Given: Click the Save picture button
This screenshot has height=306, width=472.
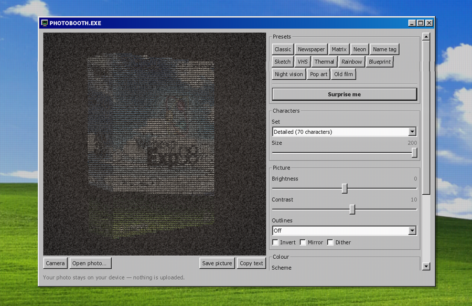Looking at the screenshot, I should [x=217, y=263].
